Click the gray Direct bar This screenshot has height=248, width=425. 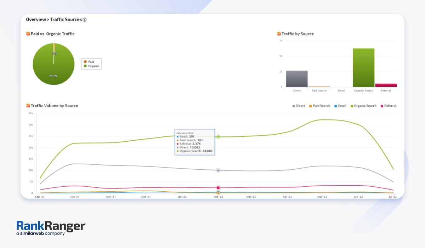point(297,79)
